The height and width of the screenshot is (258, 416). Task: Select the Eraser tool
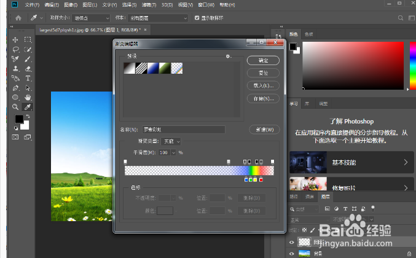pyautogui.click(x=28, y=69)
